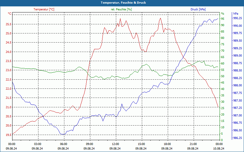The image size is (244, 152).
Task: Click the 989,25 pressure axis value
Action: click(238, 48)
